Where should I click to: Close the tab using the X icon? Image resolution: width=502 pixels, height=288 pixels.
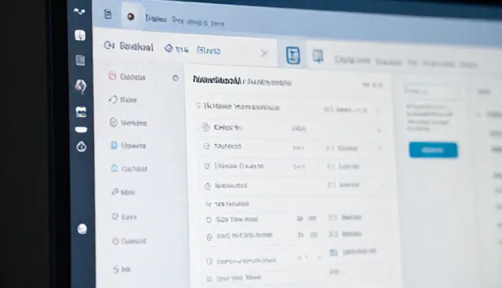tap(264, 53)
